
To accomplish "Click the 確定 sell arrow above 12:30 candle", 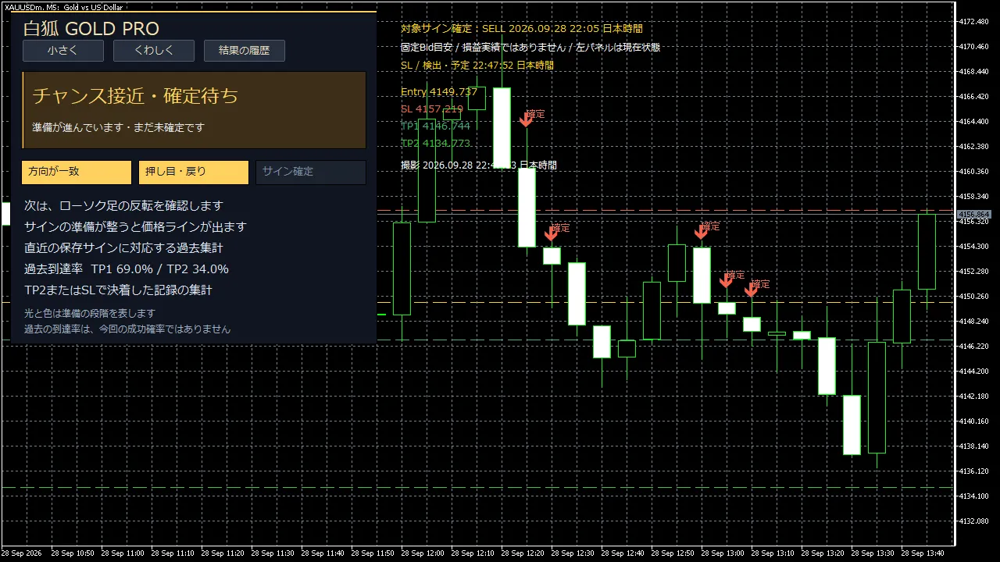I will point(552,233).
